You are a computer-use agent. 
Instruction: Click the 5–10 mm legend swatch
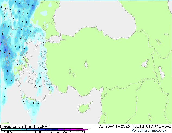click(x=30, y=129)
